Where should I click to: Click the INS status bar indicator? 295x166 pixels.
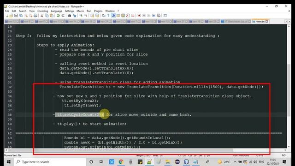tap(283, 155)
